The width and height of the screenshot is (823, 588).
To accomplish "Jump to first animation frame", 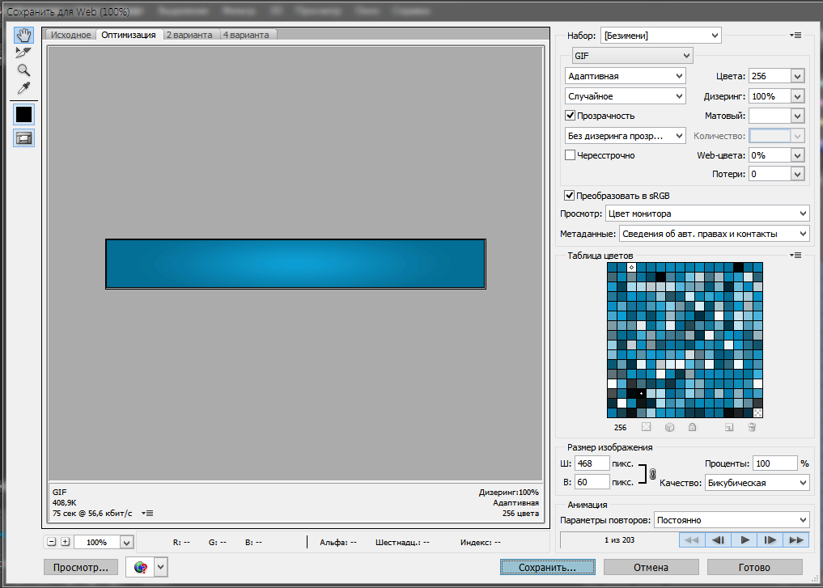I will pyautogui.click(x=692, y=539).
